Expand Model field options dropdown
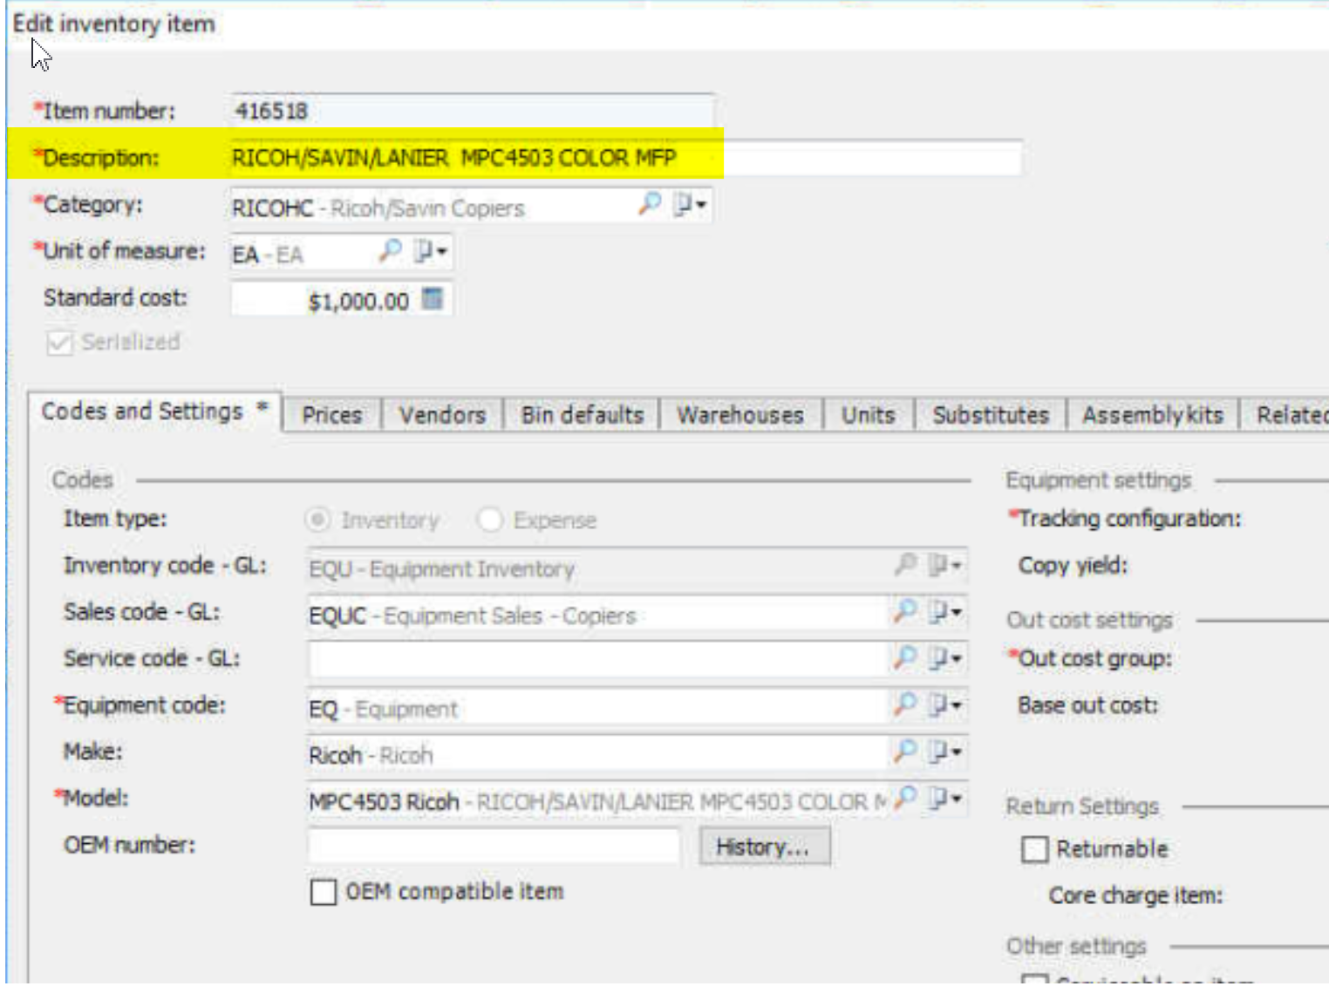The width and height of the screenshot is (1329, 993). (x=945, y=799)
